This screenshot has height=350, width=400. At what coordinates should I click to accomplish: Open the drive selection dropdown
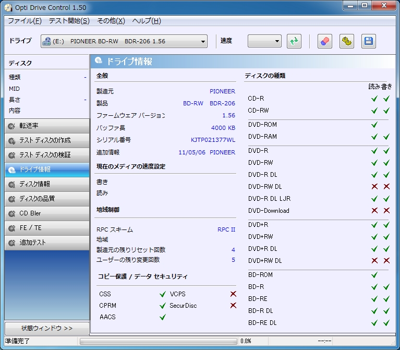point(124,41)
